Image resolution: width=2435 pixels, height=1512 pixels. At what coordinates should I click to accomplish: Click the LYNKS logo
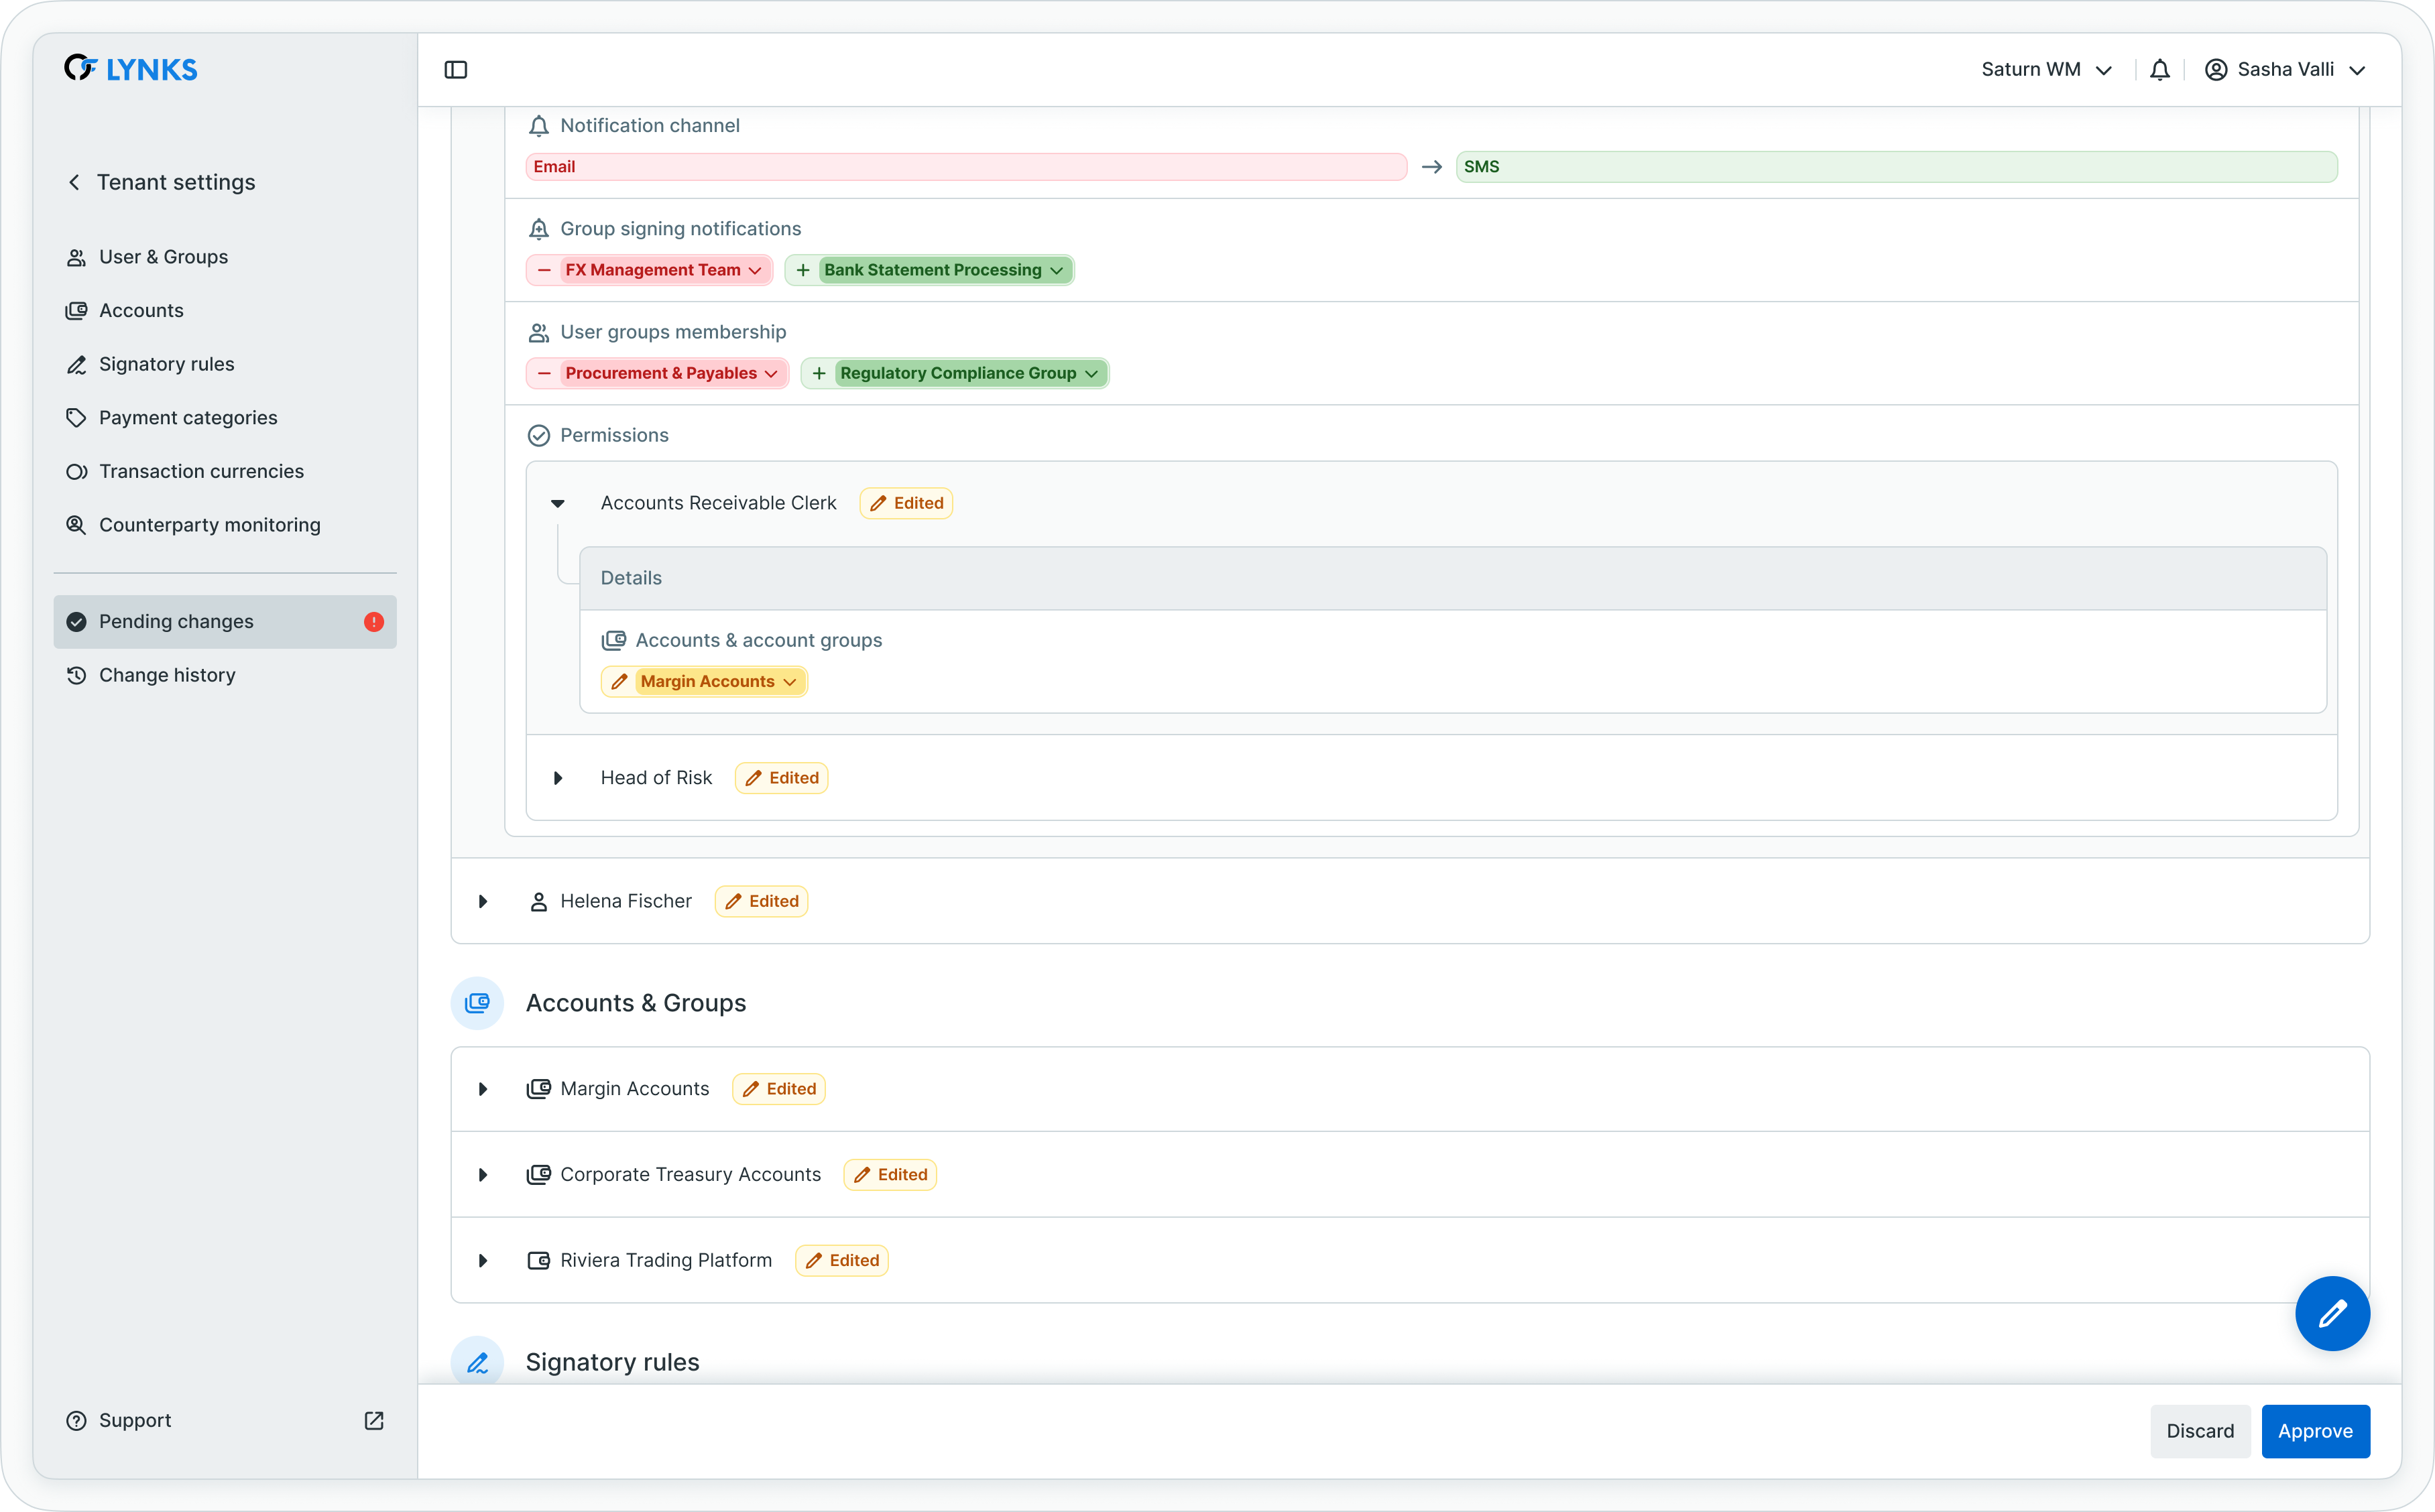click(x=131, y=69)
